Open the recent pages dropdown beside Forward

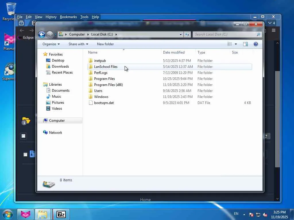pyautogui.click(x=55, y=35)
